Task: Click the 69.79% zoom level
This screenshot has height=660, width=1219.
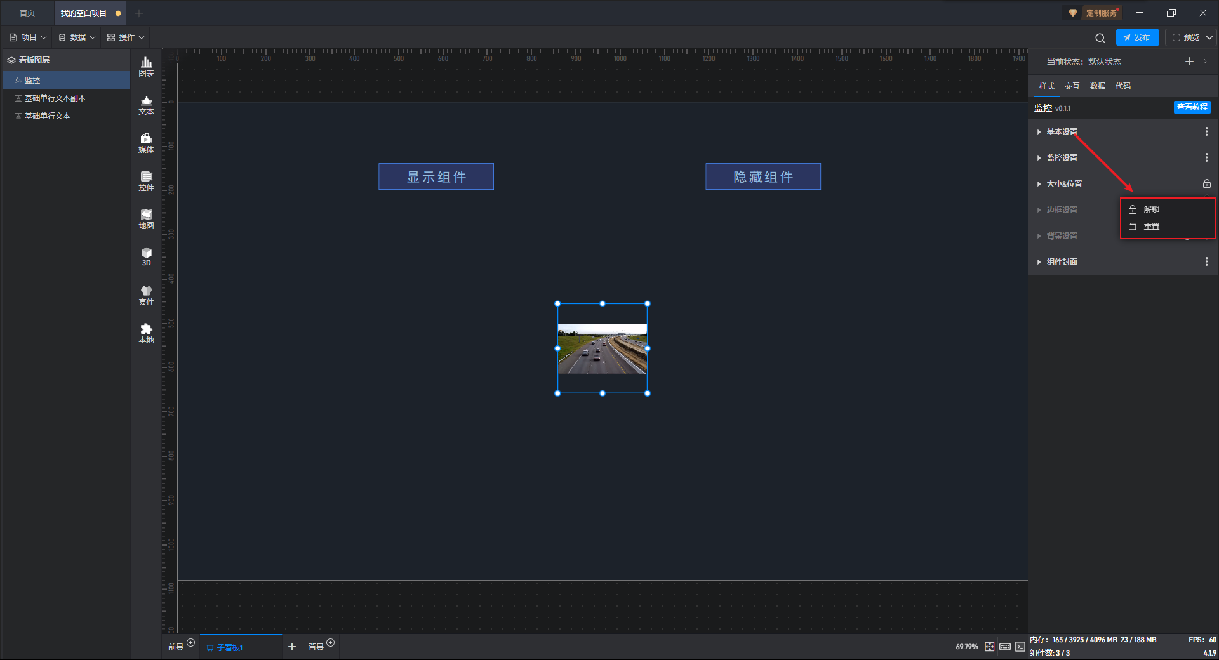Action: point(967,647)
